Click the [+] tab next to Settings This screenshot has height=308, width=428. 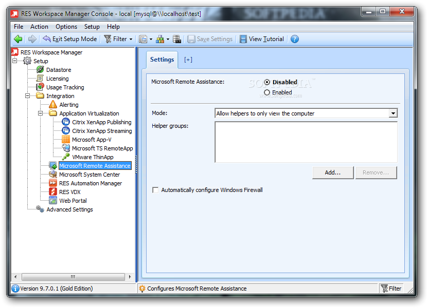[188, 60]
